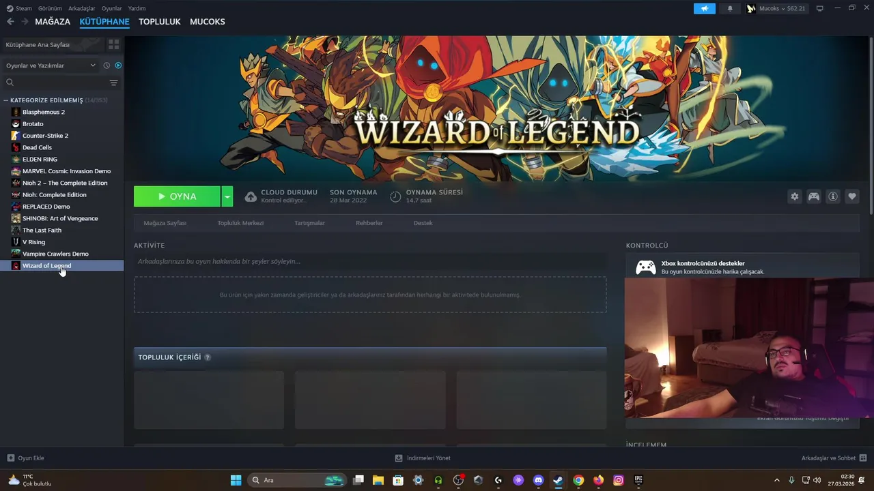Open Google Chrome from the taskbar
Image resolution: width=874 pixels, height=491 pixels.
pos(578,480)
